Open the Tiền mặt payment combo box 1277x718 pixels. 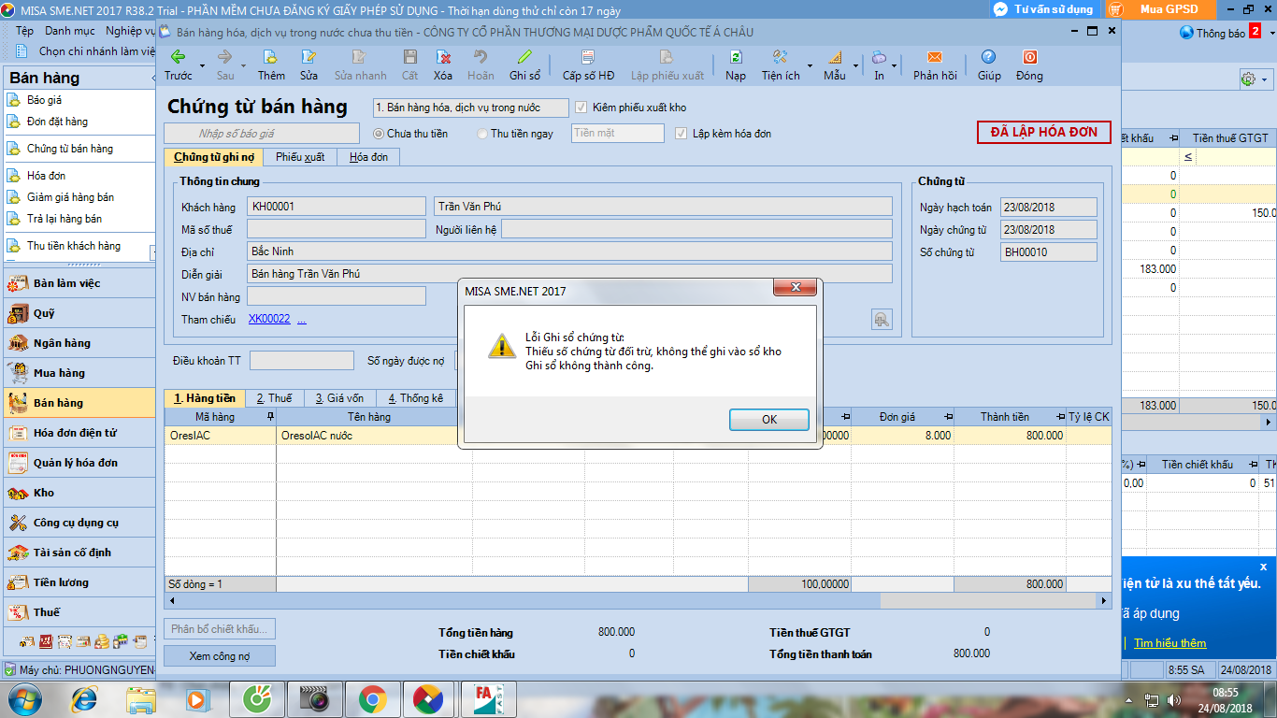click(x=617, y=134)
